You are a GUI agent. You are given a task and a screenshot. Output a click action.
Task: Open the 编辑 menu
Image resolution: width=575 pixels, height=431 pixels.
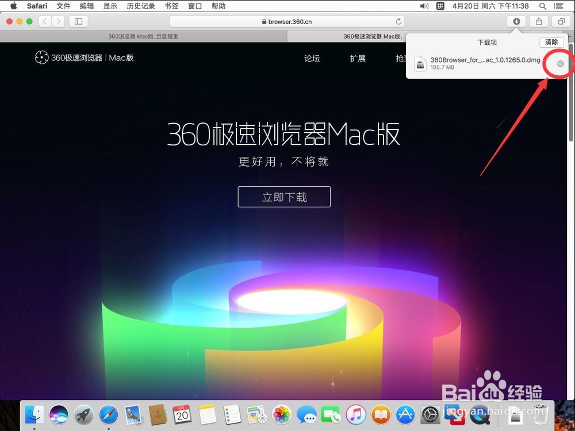(x=87, y=6)
